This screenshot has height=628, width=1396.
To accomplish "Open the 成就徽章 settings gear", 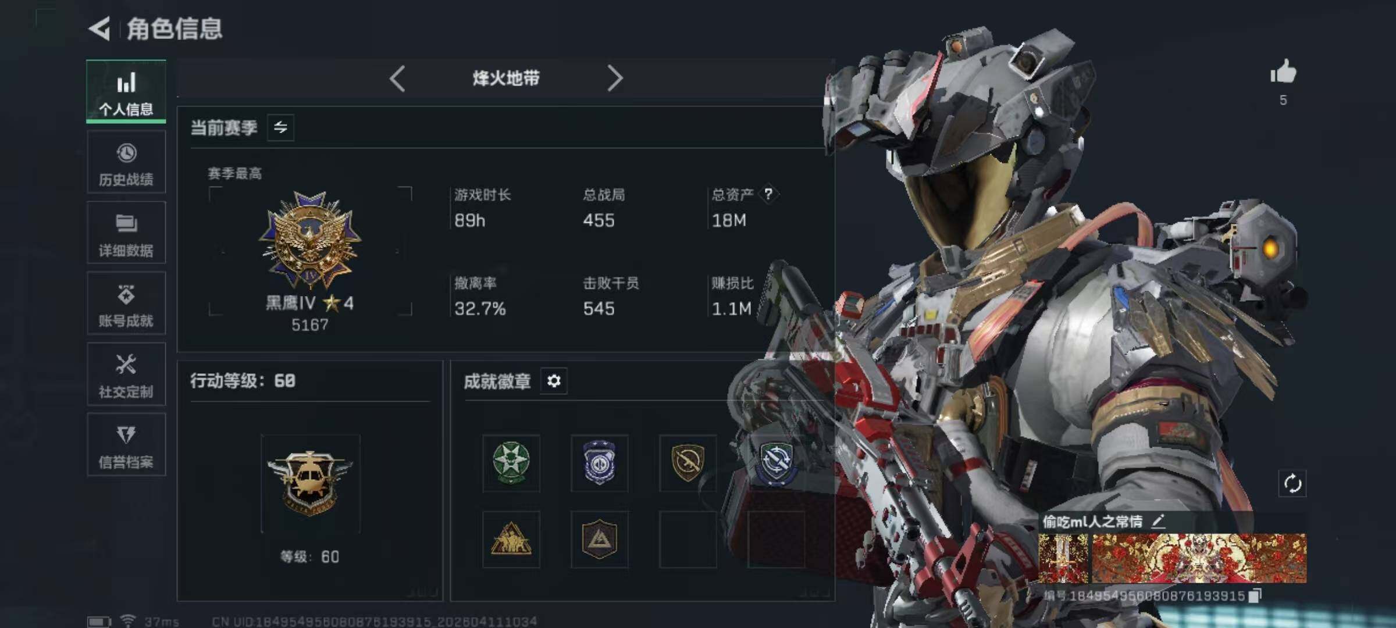I will 554,381.
